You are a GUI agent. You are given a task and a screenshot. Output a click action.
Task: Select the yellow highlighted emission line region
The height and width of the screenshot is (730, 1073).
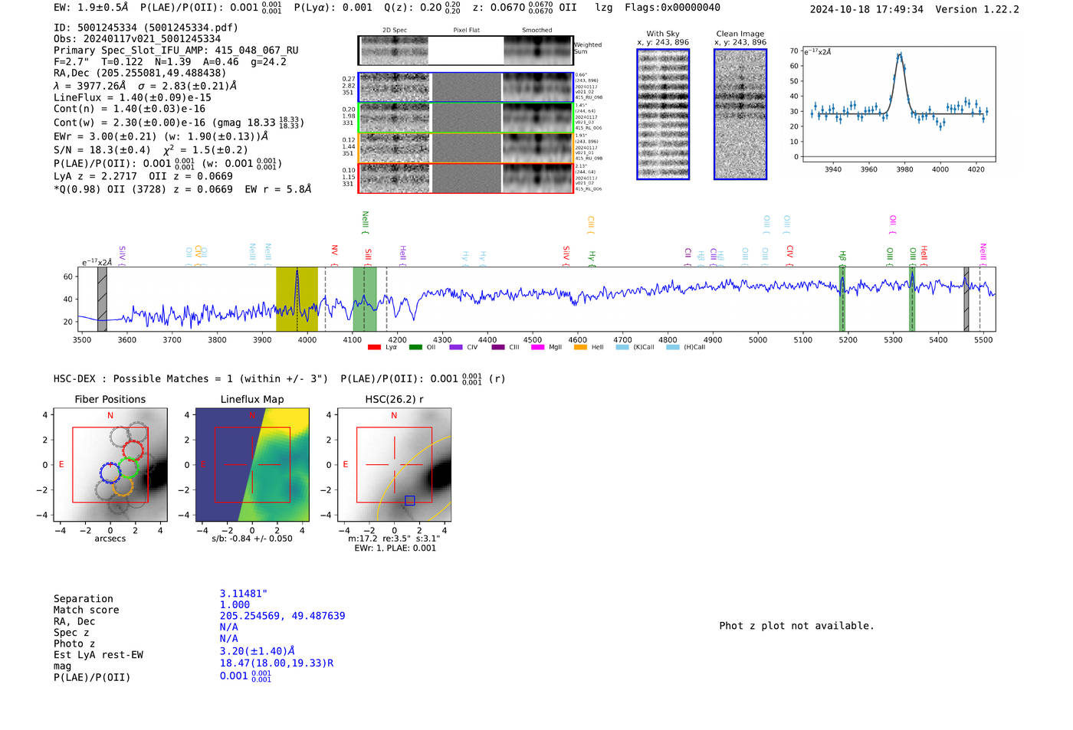click(x=297, y=300)
